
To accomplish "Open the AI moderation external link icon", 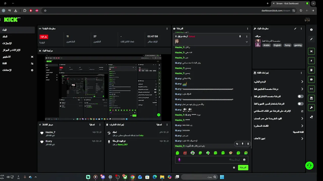I will click(x=302, y=111).
